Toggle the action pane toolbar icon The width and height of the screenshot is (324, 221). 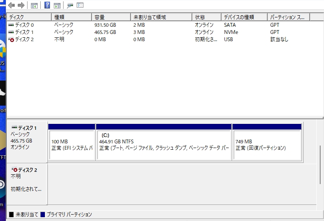click(57, 6)
